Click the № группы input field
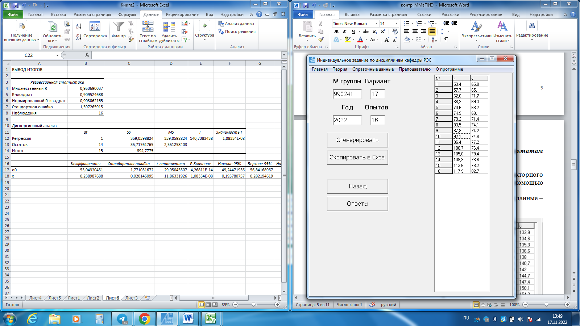 (x=347, y=94)
